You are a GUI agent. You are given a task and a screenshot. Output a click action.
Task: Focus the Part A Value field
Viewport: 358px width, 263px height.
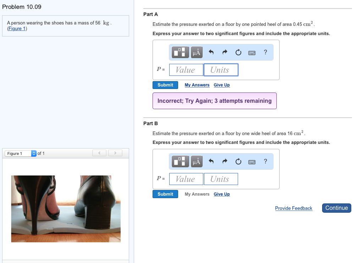(x=186, y=70)
